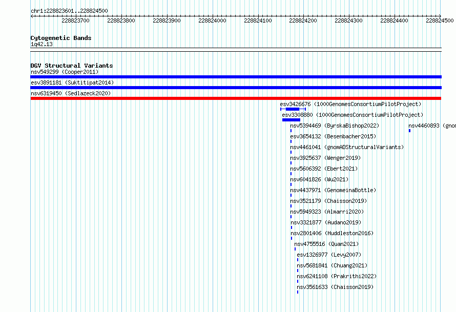Image resolution: width=456 pixels, height=312 pixels.
Task: Open nsv5606392 (Ebert2021) label
Action: point(324,169)
